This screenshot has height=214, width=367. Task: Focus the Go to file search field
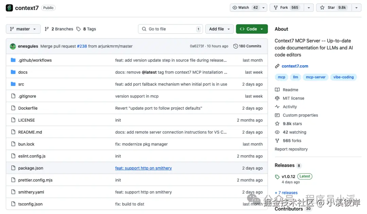coord(170,29)
